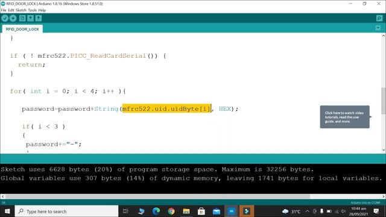This screenshot has height=217, width=386.
Task: Click the battery tray icon
Action: coord(329,212)
